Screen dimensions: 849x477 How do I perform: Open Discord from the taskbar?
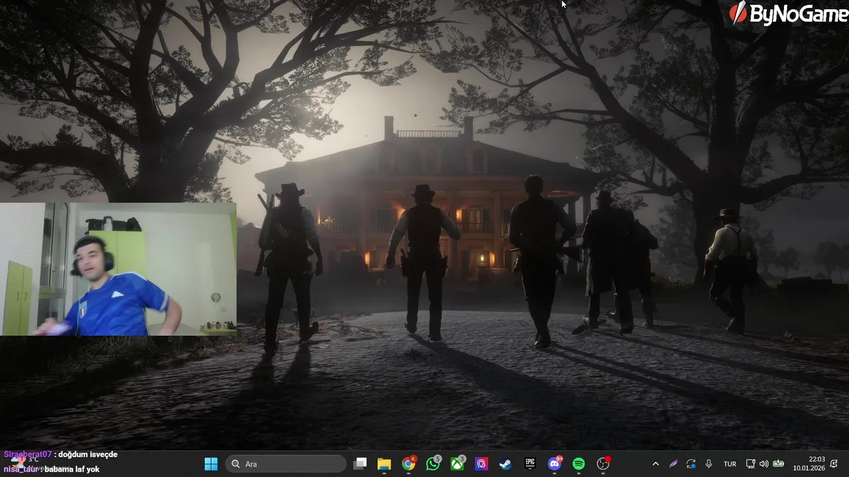555,464
